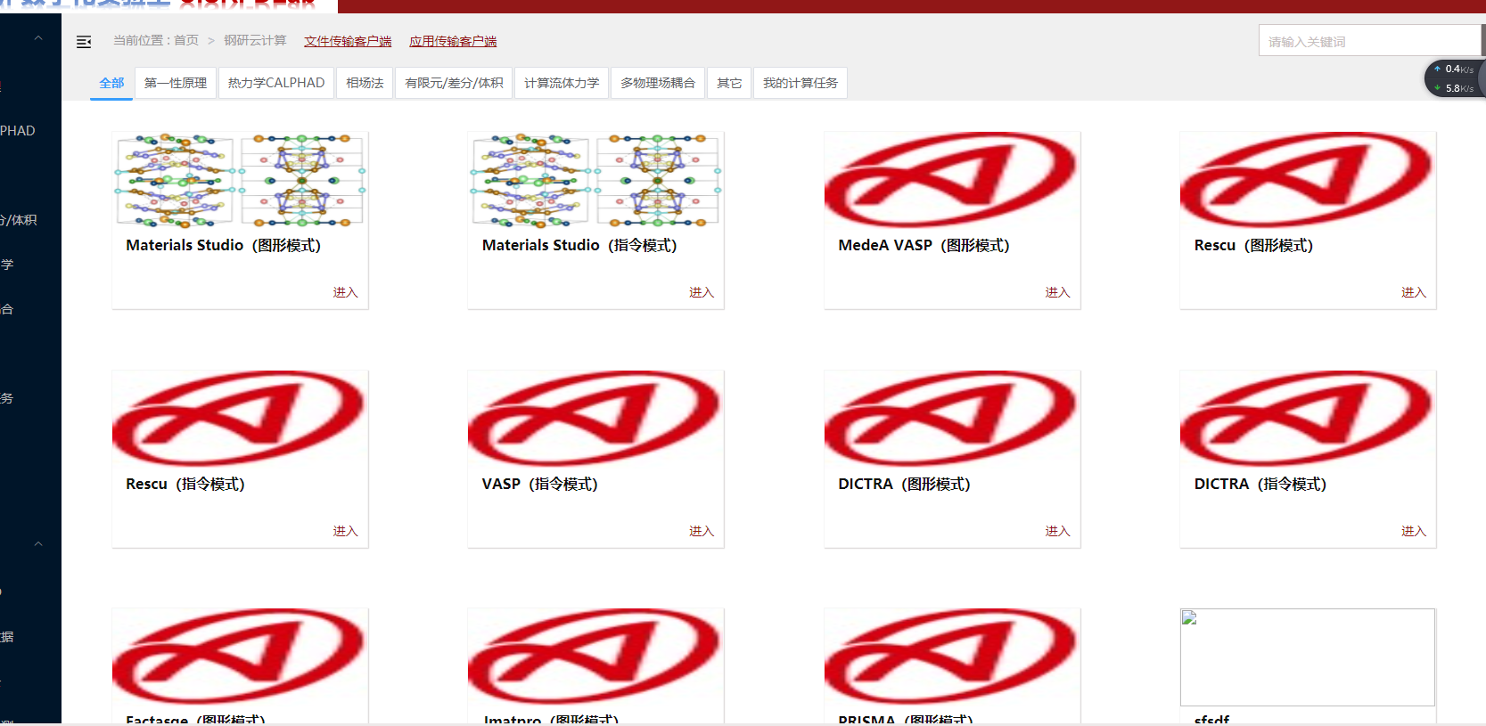Image resolution: width=1486 pixels, height=726 pixels.
Task: Click the MedeA VASP (图形模式) title text
Action: (x=924, y=245)
